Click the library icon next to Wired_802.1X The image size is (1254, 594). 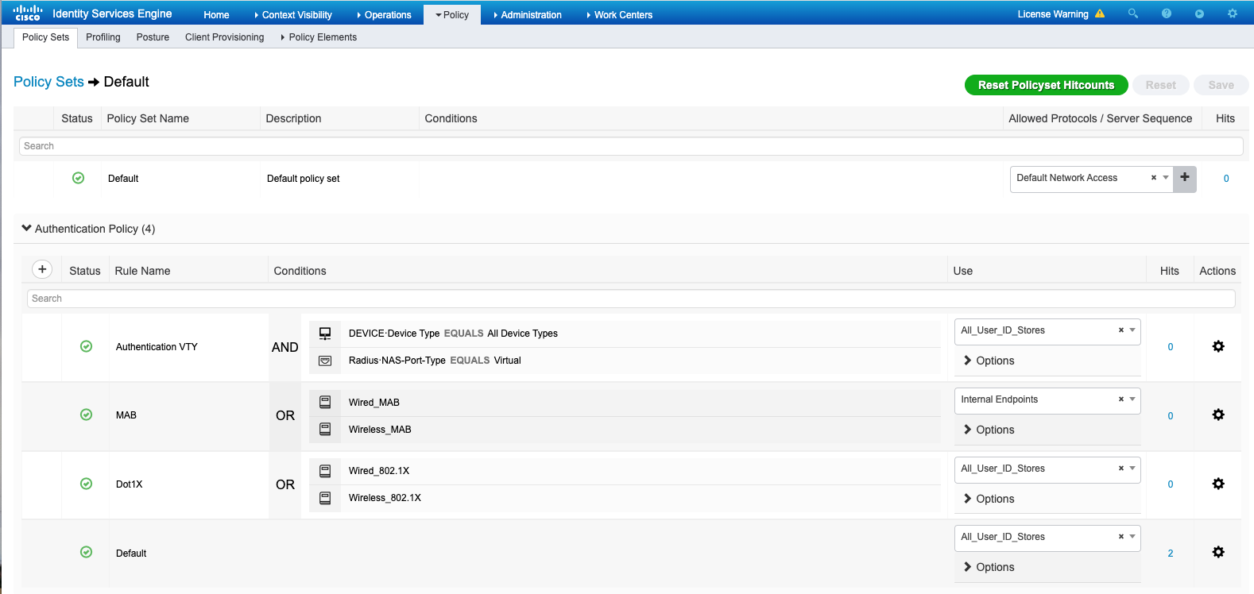pos(325,471)
